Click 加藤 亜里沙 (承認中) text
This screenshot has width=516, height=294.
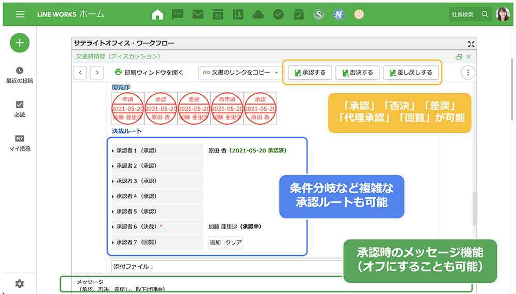235,227
